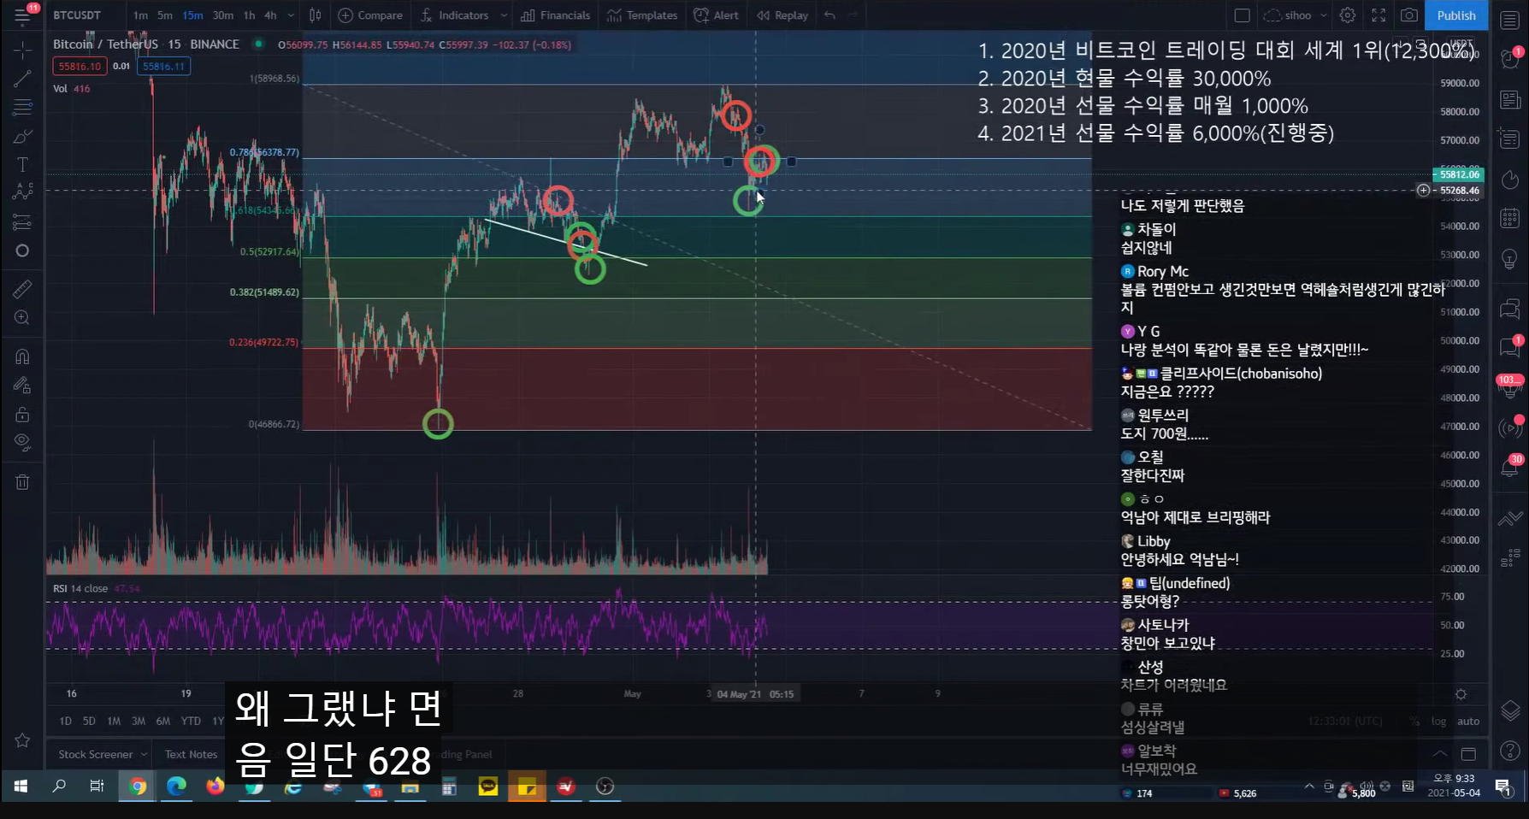Click the favorites star icon

tap(22, 740)
